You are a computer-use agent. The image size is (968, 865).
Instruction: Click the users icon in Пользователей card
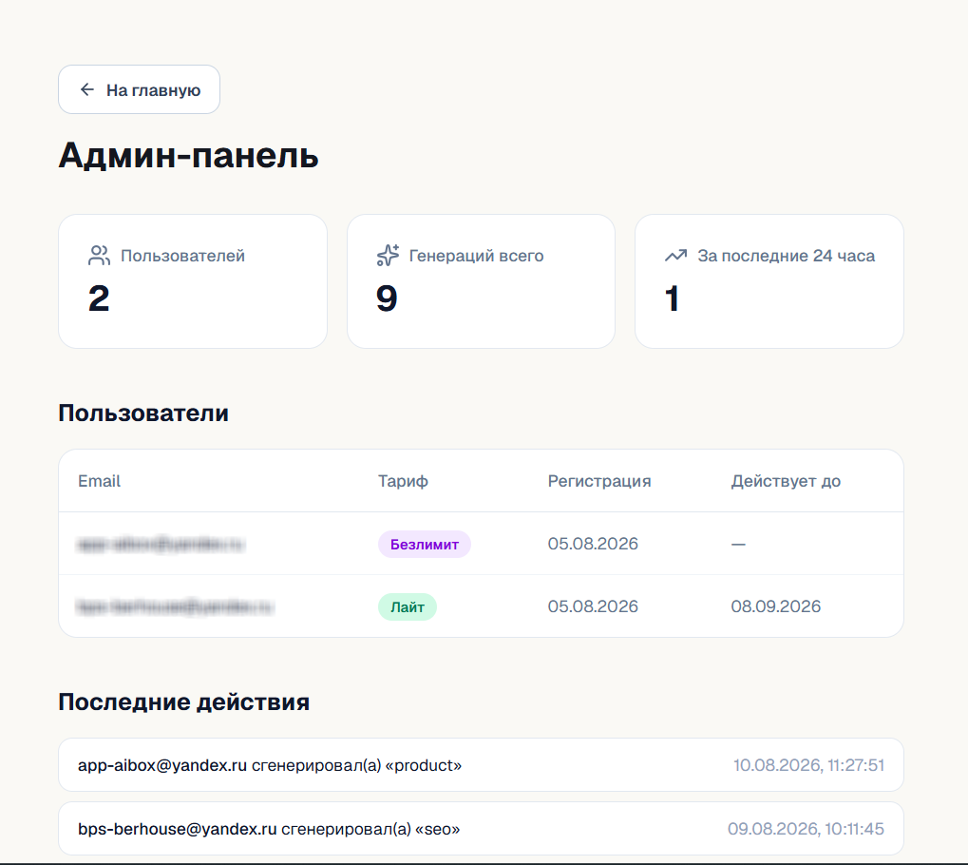point(99,255)
